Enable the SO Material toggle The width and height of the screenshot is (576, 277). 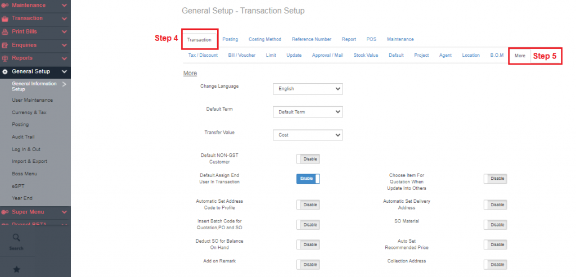[495, 225]
